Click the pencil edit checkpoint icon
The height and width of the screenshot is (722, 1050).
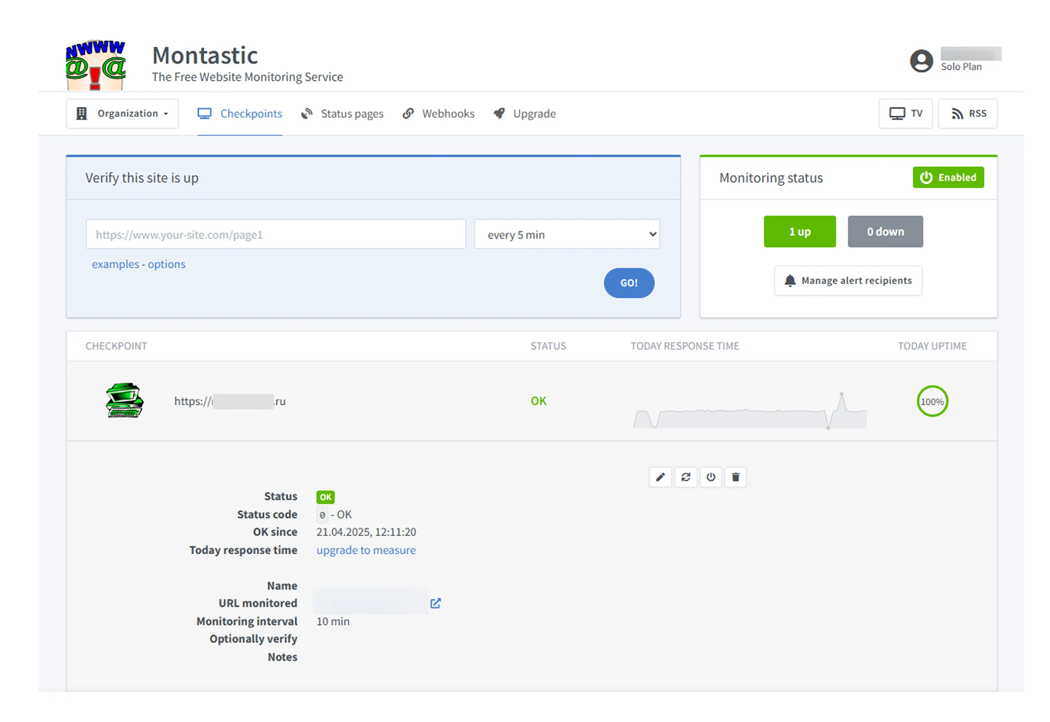[660, 477]
